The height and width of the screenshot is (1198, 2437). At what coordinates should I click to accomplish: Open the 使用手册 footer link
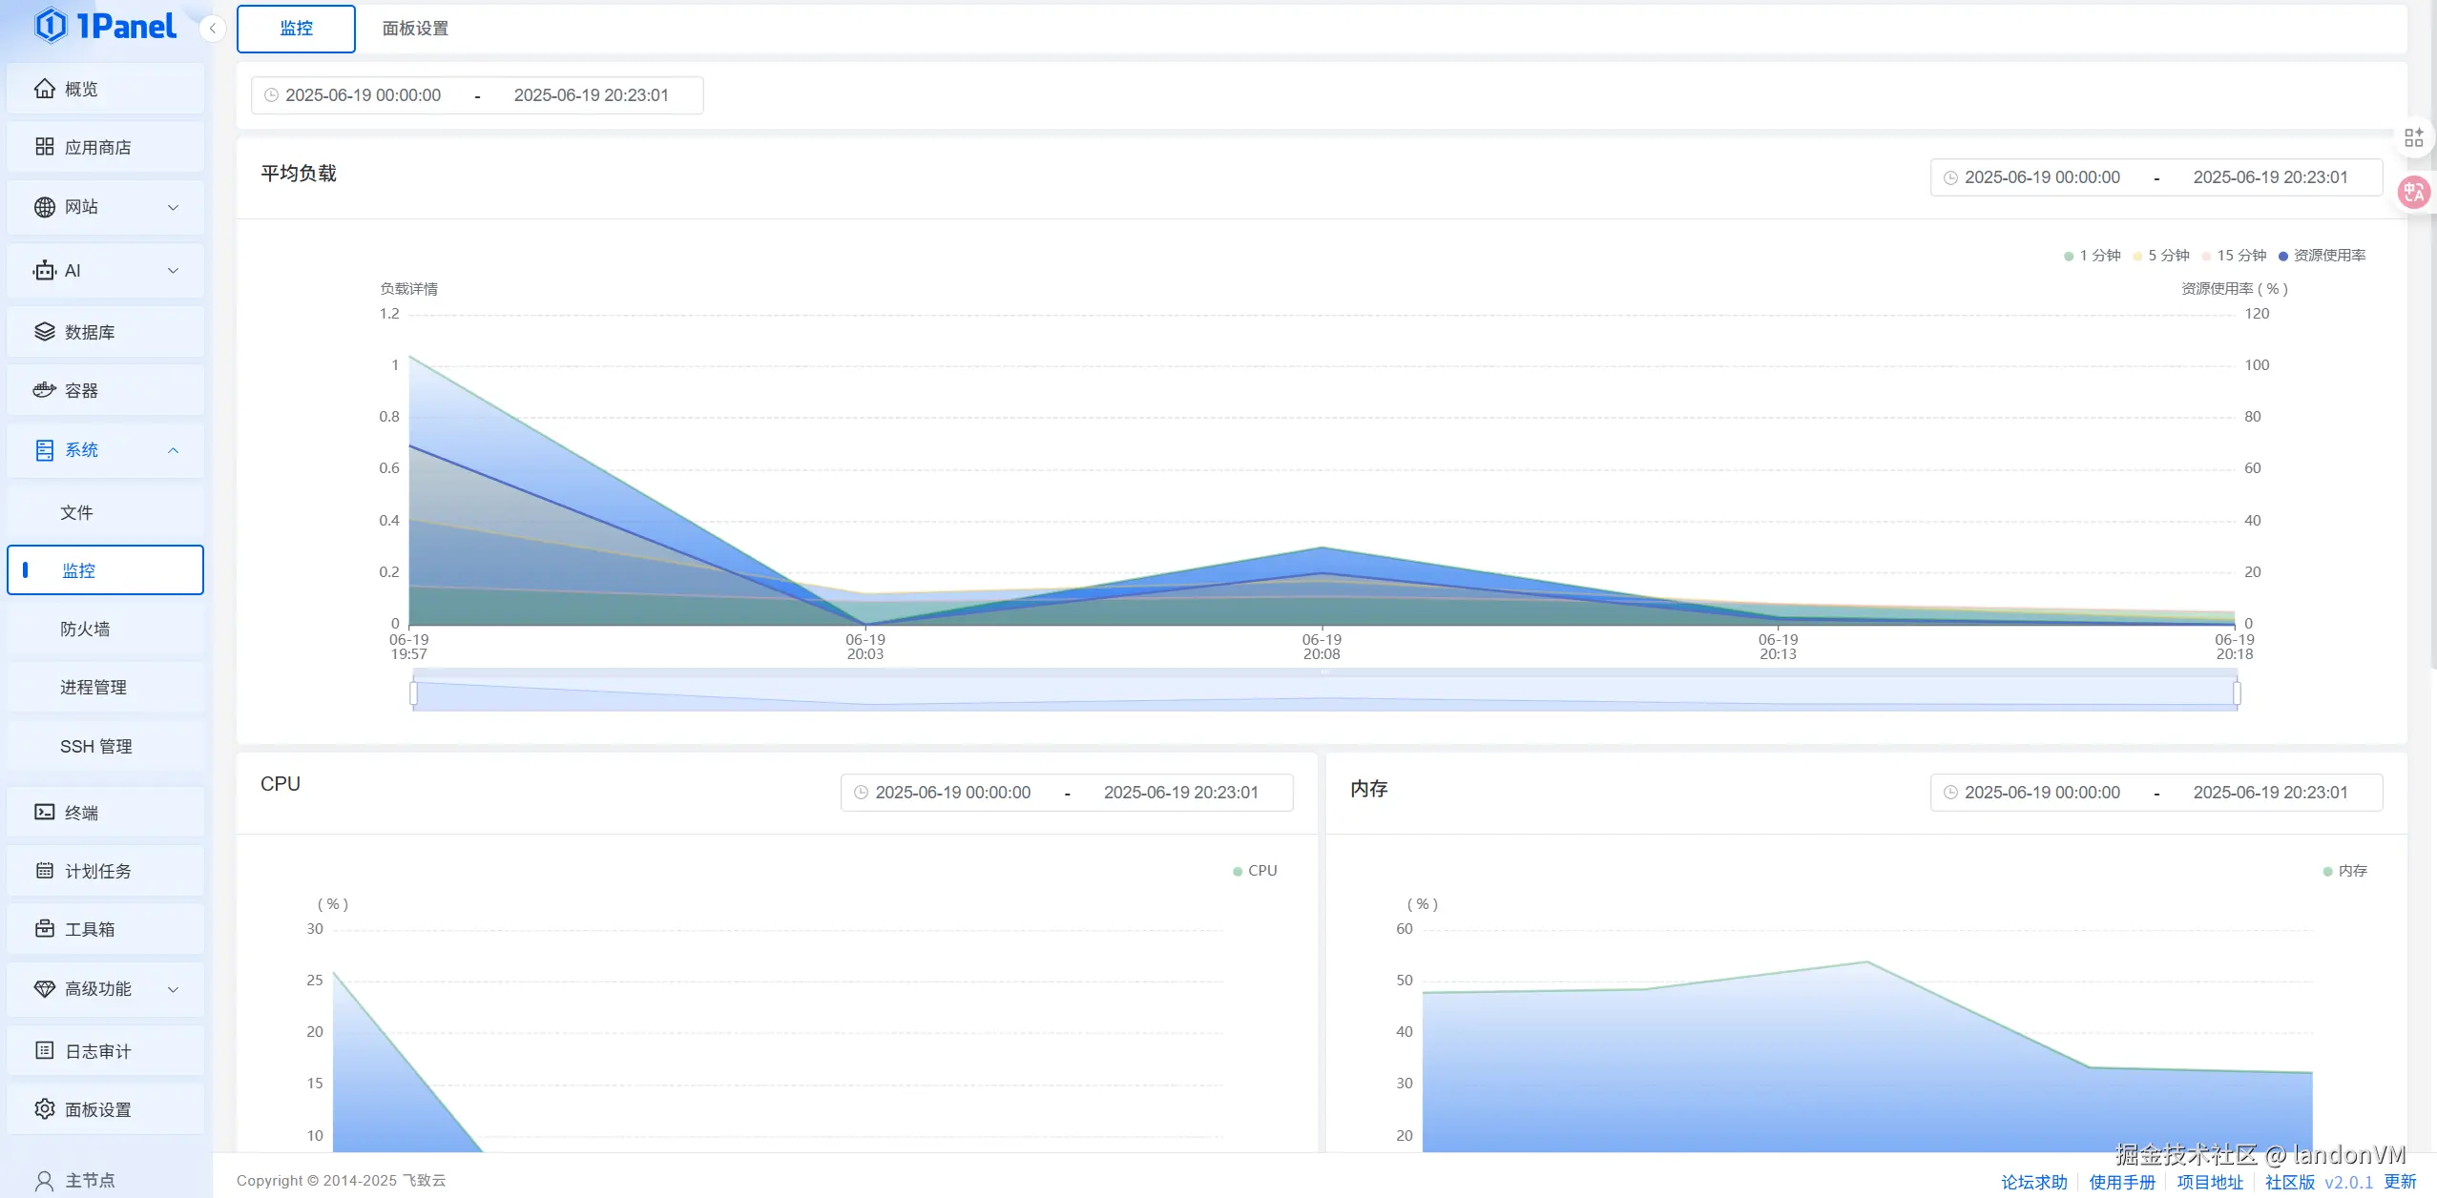click(x=2121, y=1182)
